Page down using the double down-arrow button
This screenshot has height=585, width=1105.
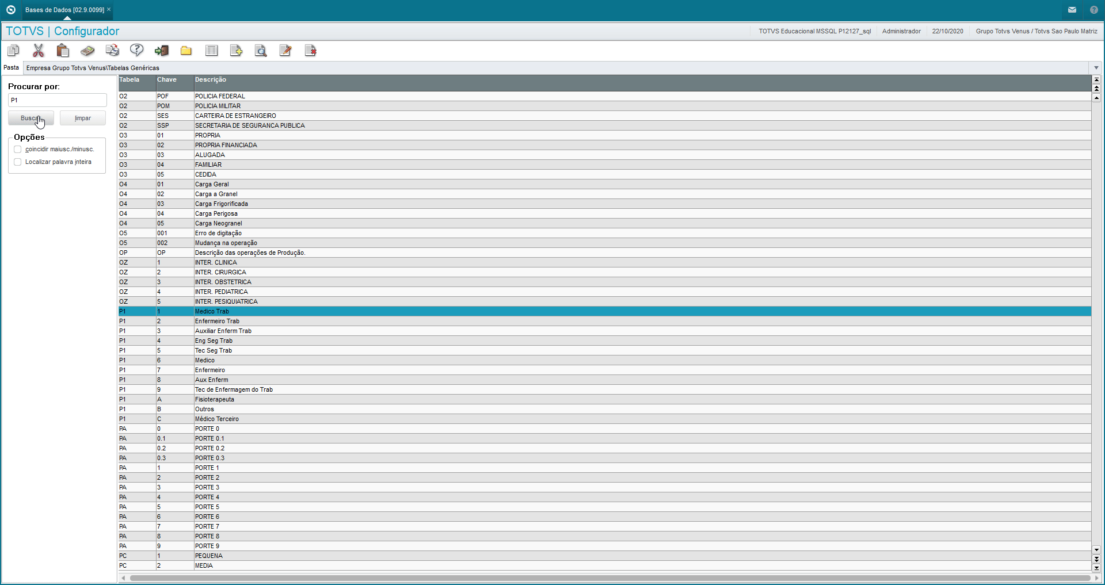pyautogui.click(x=1096, y=559)
